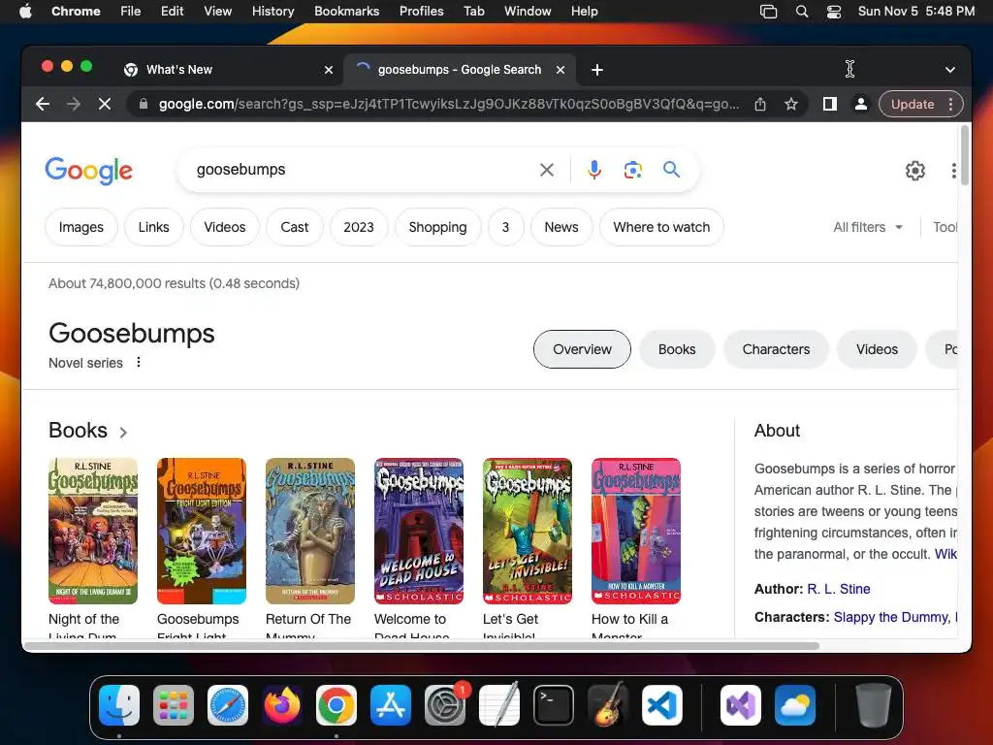The image size is (993, 745).
Task: Start voice search with the microphone icon
Action: [594, 170]
